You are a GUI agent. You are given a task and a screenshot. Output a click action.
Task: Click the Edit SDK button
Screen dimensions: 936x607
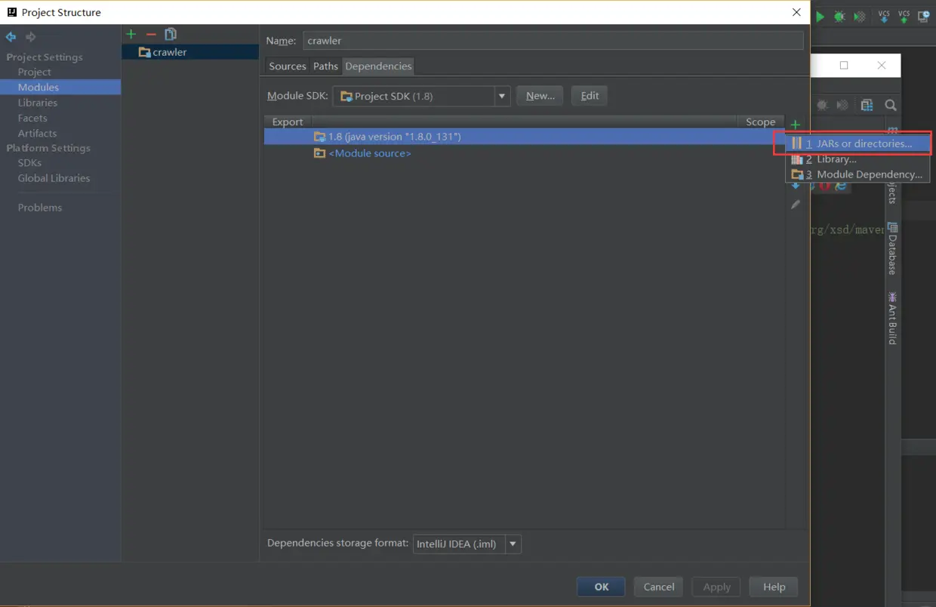coord(590,96)
